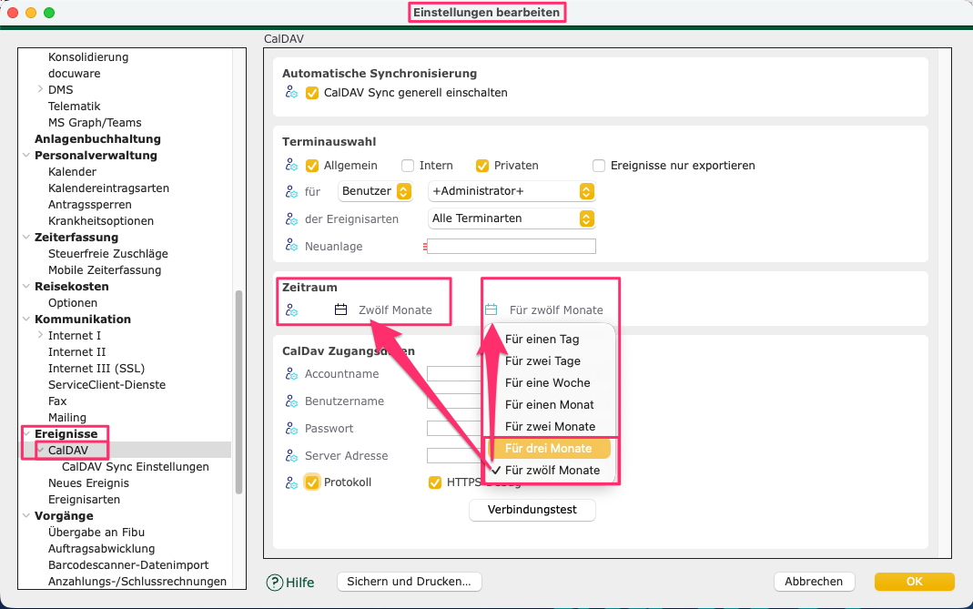Enable Ereignisse nur exportieren checkbox
Image resolution: width=973 pixels, height=609 pixels.
tap(599, 166)
